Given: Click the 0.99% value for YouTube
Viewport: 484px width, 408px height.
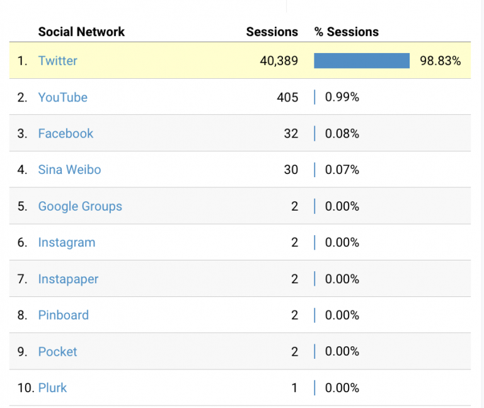Looking at the screenshot, I should pyautogui.click(x=342, y=97).
